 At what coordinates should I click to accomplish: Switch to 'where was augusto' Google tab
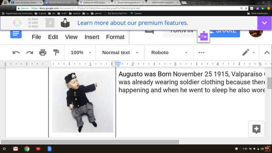point(129,3)
